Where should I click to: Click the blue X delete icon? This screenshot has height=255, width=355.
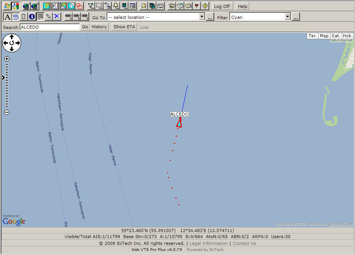pos(57,17)
